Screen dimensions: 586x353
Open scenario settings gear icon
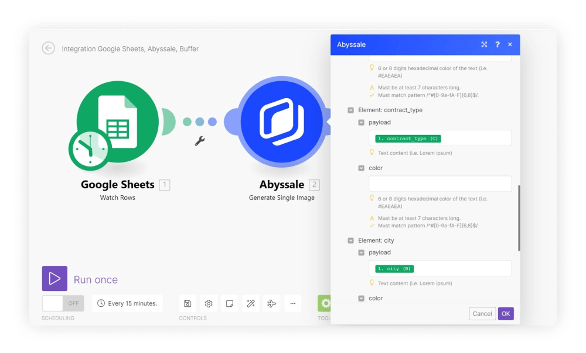(x=209, y=303)
